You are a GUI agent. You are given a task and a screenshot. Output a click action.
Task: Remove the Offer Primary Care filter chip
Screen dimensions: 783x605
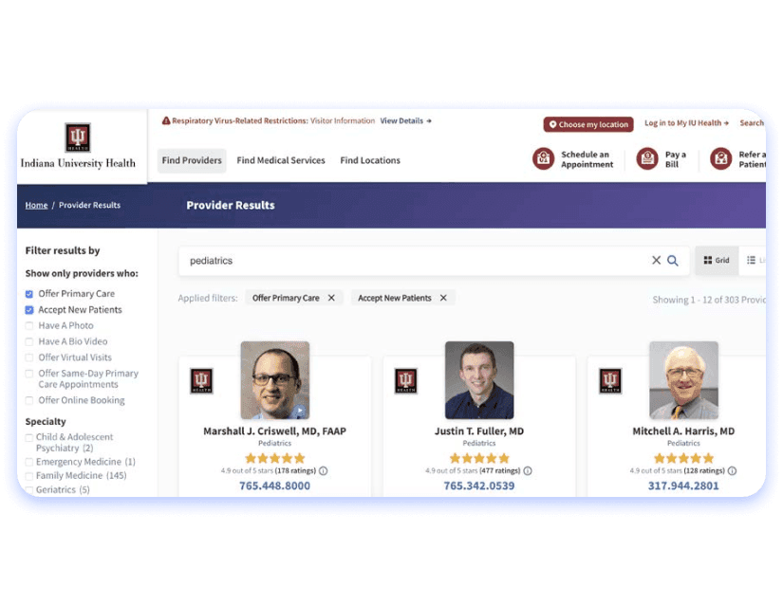[331, 298]
